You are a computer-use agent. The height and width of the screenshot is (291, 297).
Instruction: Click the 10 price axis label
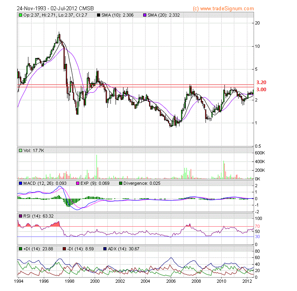(x=258, y=47)
